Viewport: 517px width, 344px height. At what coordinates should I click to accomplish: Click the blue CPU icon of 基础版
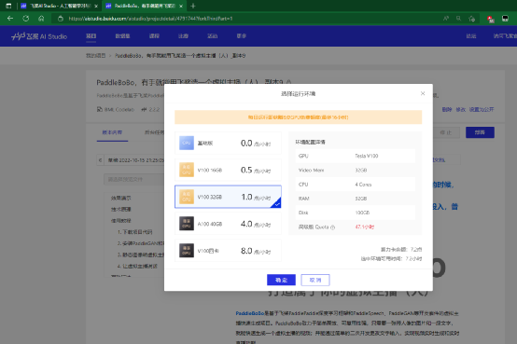pyautogui.click(x=187, y=143)
